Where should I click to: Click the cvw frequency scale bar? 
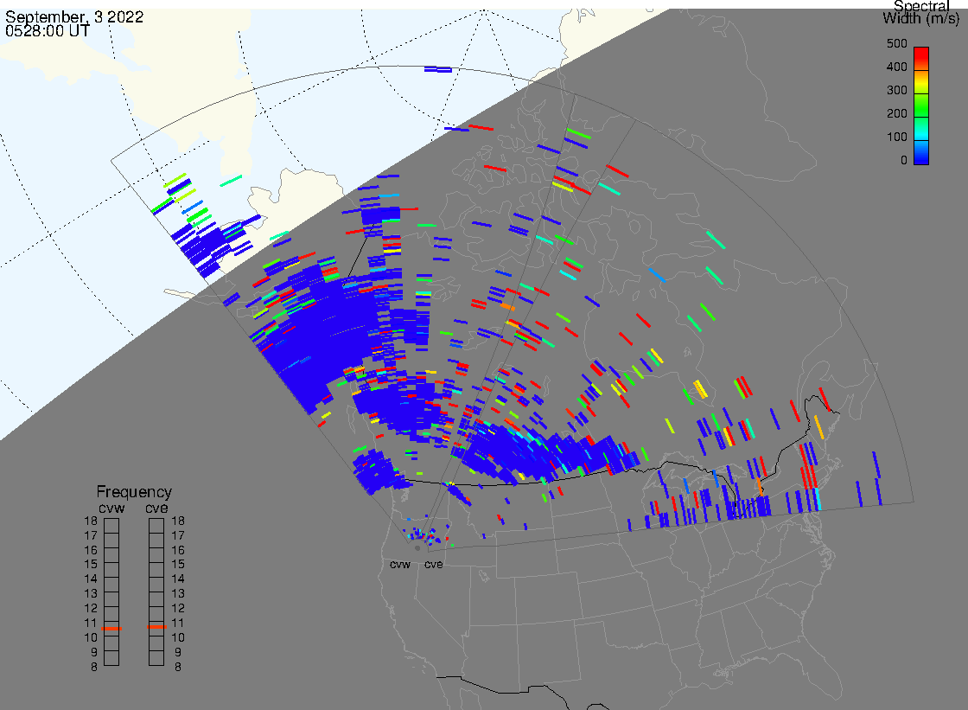[x=111, y=592]
